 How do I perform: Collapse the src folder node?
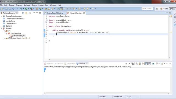click(x=4, y=31)
